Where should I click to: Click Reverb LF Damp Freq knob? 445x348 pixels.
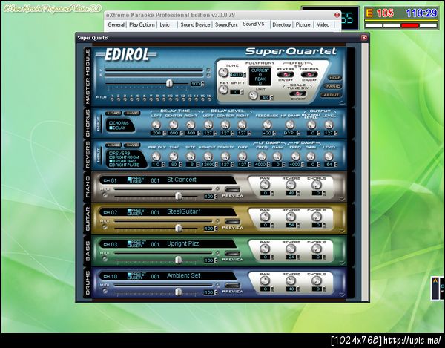[x=261, y=156]
